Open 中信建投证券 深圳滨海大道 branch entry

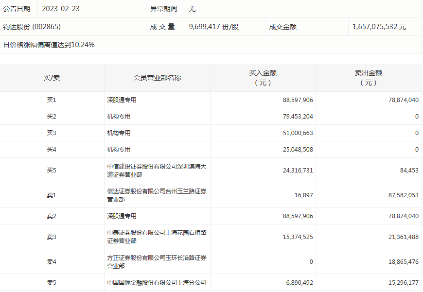pos(157,171)
